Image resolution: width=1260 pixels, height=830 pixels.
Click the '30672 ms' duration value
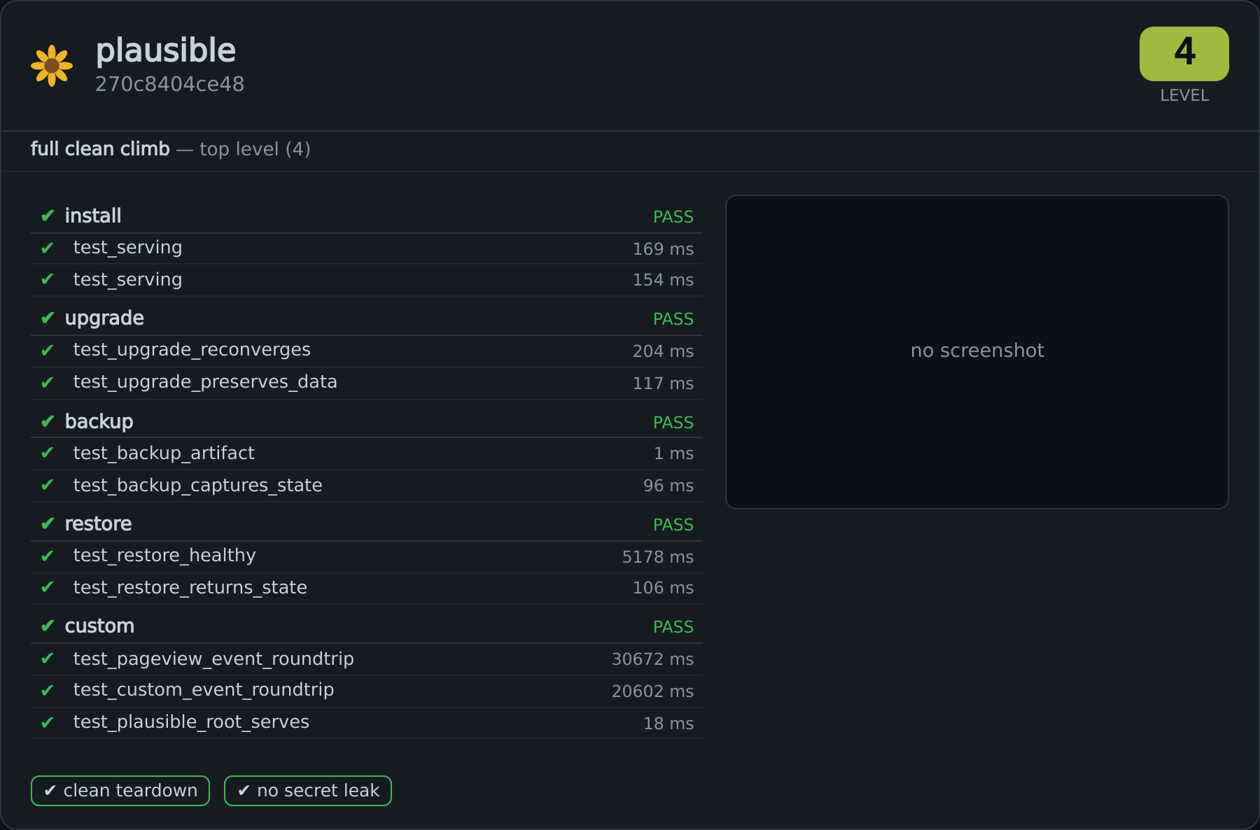click(652, 659)
